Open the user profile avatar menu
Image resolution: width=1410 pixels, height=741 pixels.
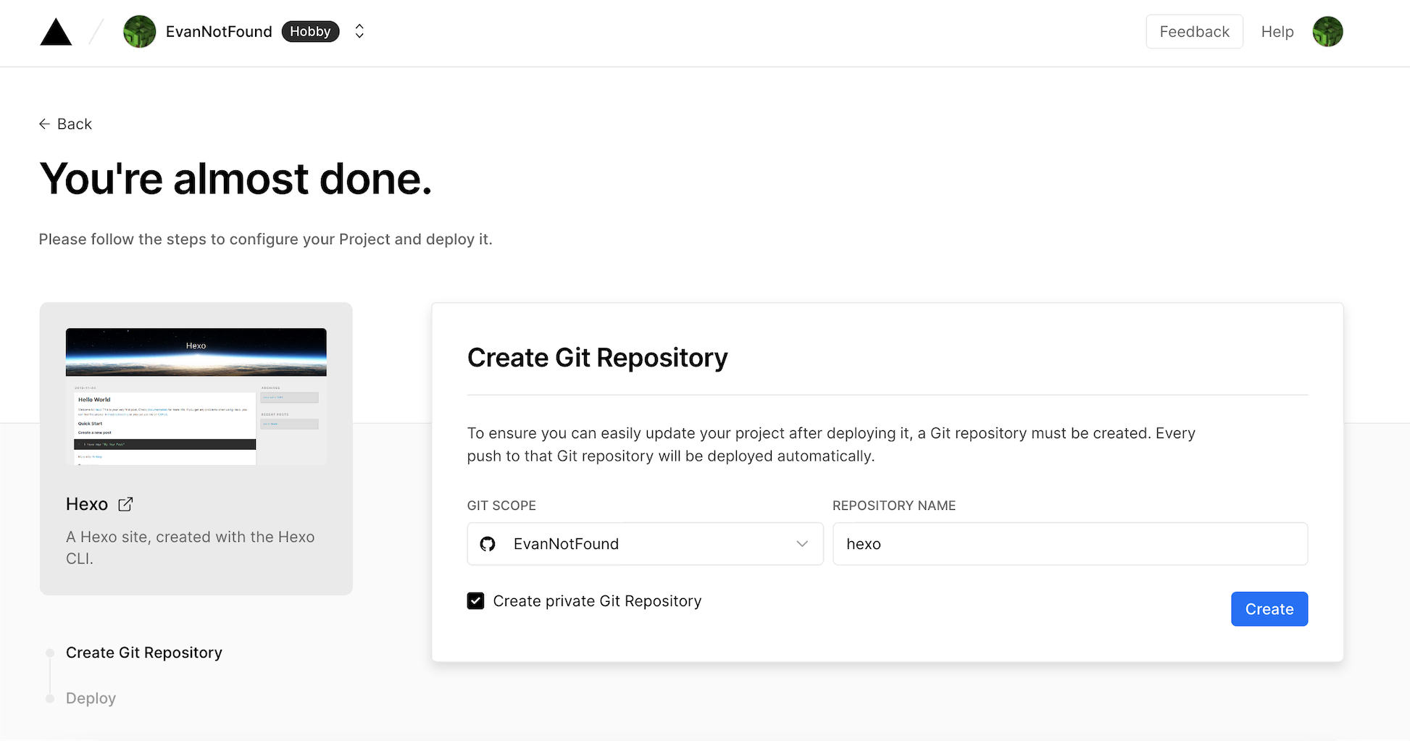click(x=1327, y=32)
